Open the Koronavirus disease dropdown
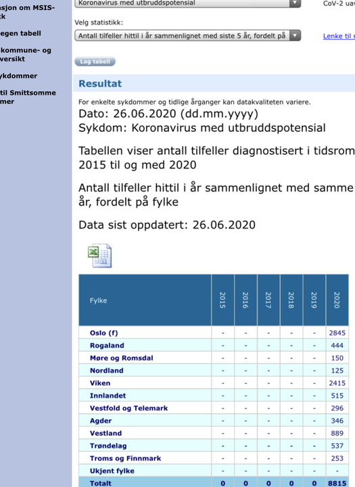Screen dimensions: 355x487 coord(187,3)
